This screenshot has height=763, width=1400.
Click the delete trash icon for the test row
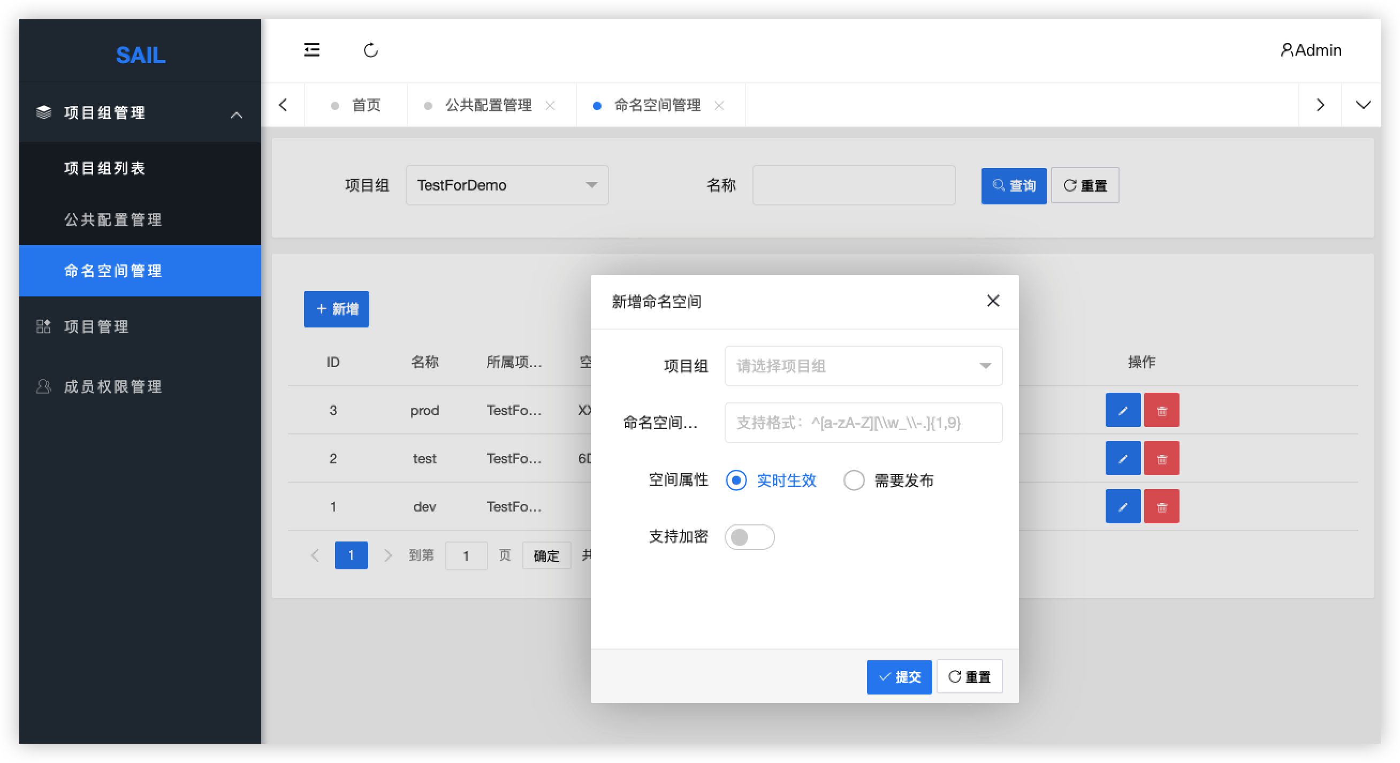point(1161,459)
